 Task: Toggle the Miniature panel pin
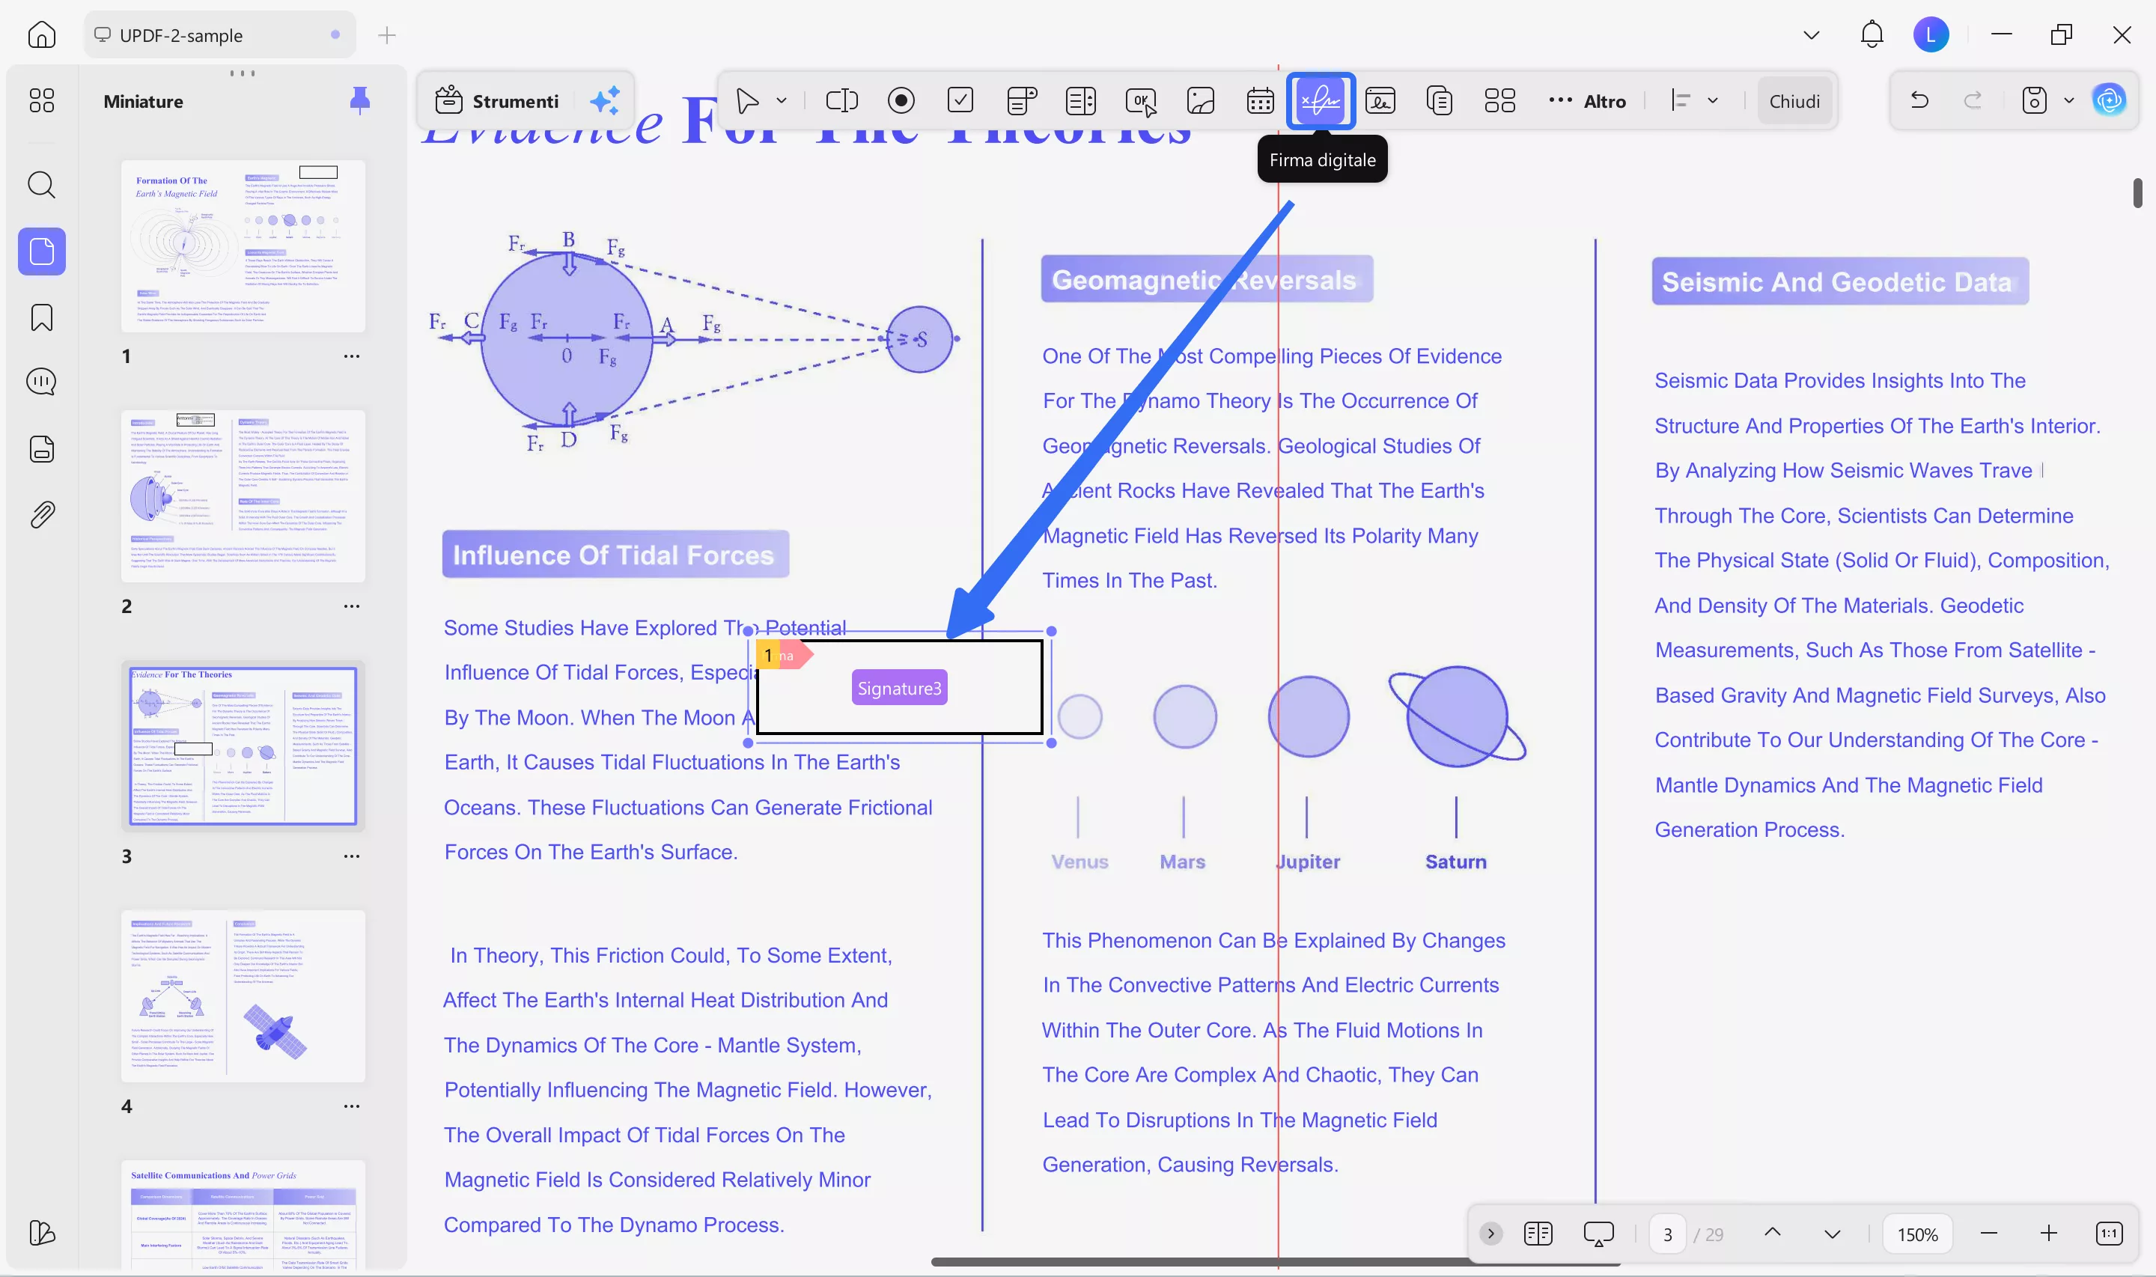[359, 101]
